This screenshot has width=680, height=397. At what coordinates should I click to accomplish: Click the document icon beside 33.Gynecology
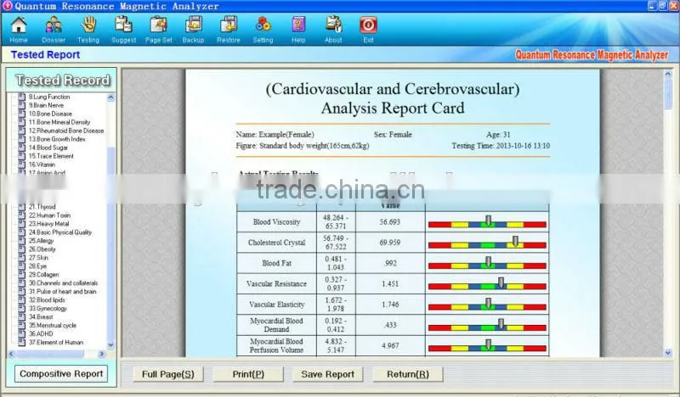pos(22,308)
